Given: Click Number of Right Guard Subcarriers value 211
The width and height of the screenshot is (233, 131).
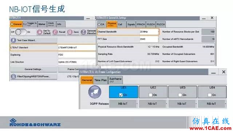Looking at the screenshot, I should coord(212,61).
